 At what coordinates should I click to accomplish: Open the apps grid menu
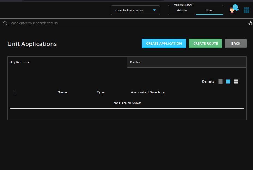click(x=247, y=10)
